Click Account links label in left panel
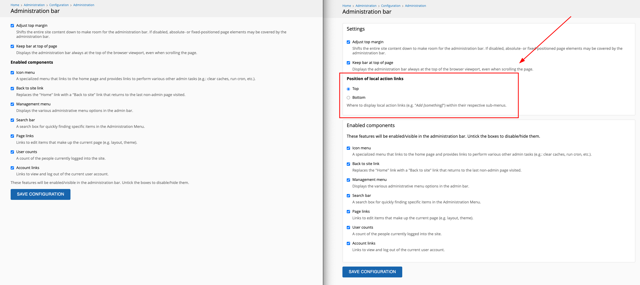This screenshot has width=640, height=285. 28,168
